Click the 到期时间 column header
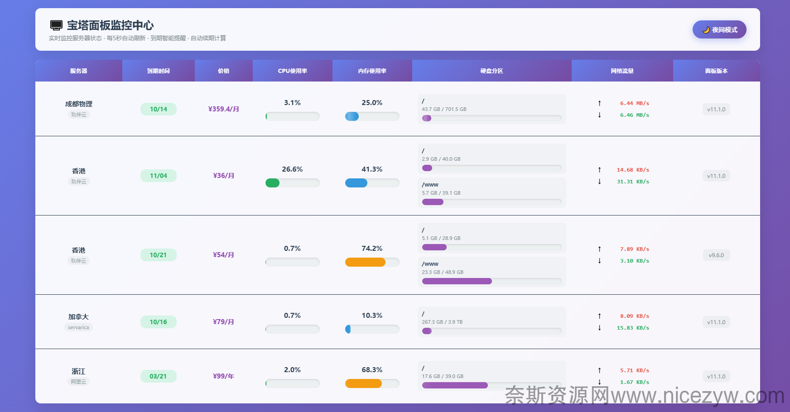Image resolution: width=790 pixels, height=412 pixels. click(158, 71)
